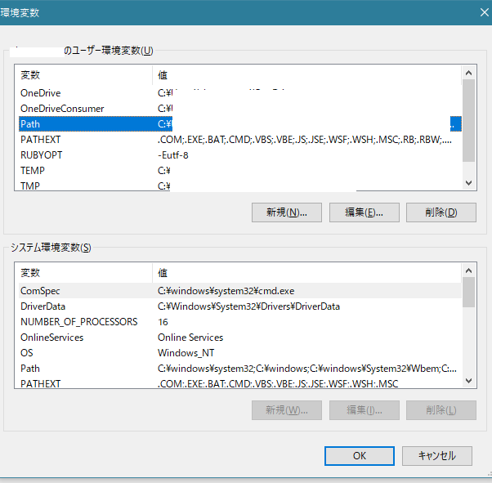Sort user list by 値 column header
Image resolution: width=492 pixels, height=483 pixels.
[306, 75]
